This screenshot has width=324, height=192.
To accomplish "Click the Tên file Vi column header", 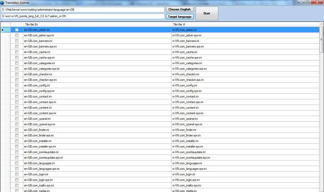I will click(x=245, y=25).
